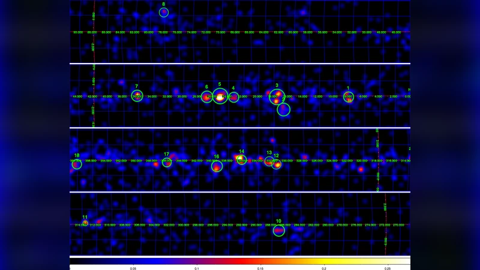The height and width of the screenshot is (270, 480).
Task: Click the 0.05 label under the color bar
Action: [133, 268]
